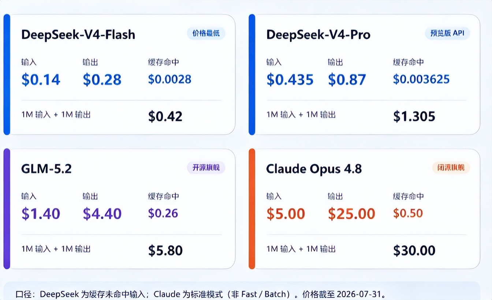The width and height of the screenshot is (492, 300).
Task: Click the $5.80 total for GLM-5.2
Action: 165,251
